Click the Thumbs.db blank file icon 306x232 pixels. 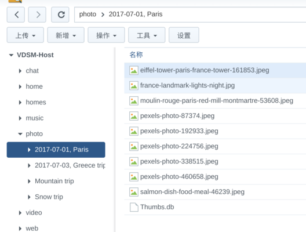coord(134,207)
